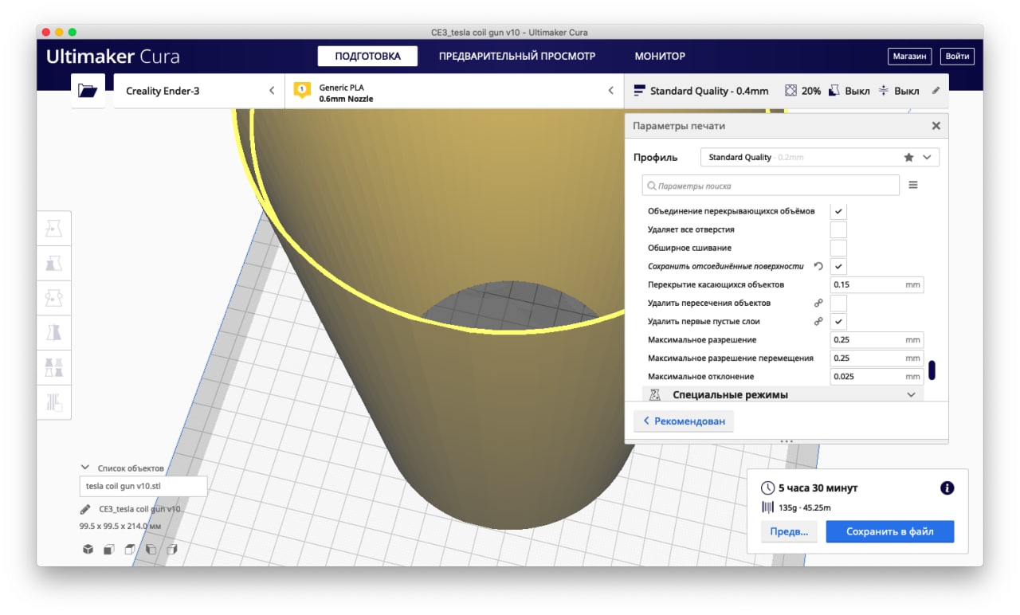
Task: Select the Rotate tool in left toolbar
Action: click(54, 297)
